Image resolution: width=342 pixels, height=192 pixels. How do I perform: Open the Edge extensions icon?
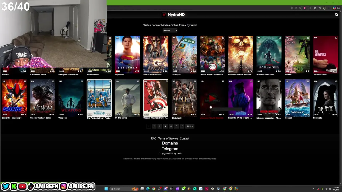[309, 8]
